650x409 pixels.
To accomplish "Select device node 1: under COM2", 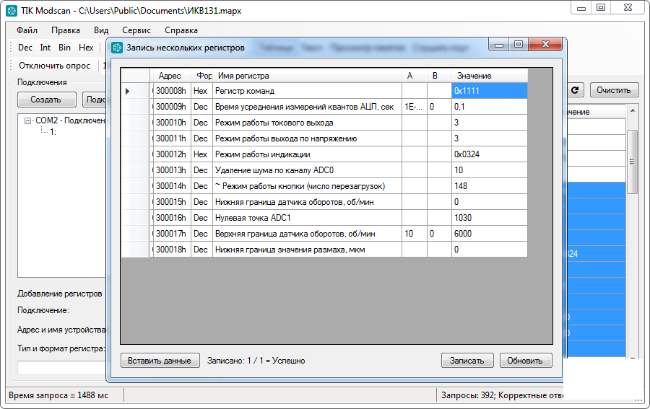I will coord(53,132).
